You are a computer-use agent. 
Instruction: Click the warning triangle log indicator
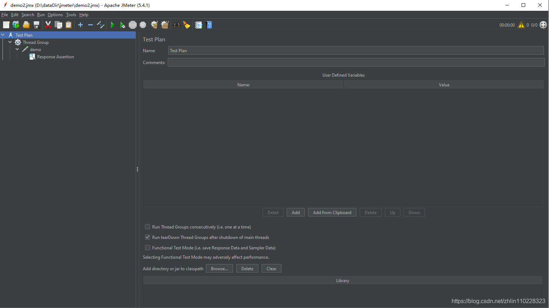(521, 25)
